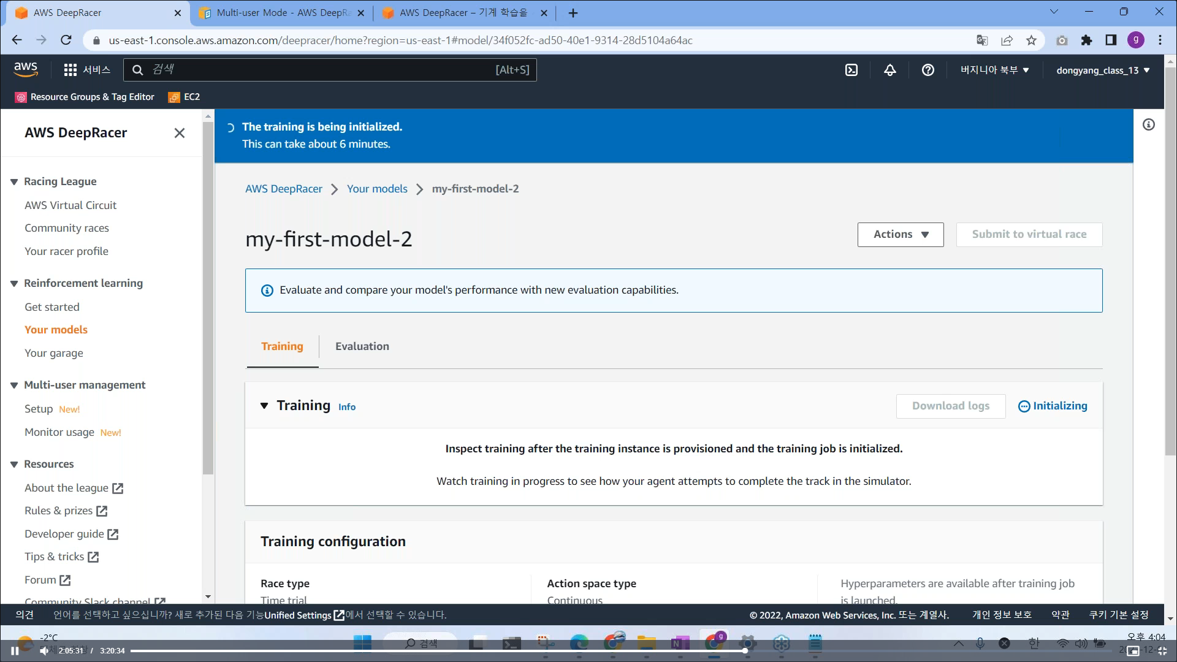Open AWS CloudShell icon in header
Image resolution: width=1177 pixels, height=662 pixels.
tap(851, 70)
